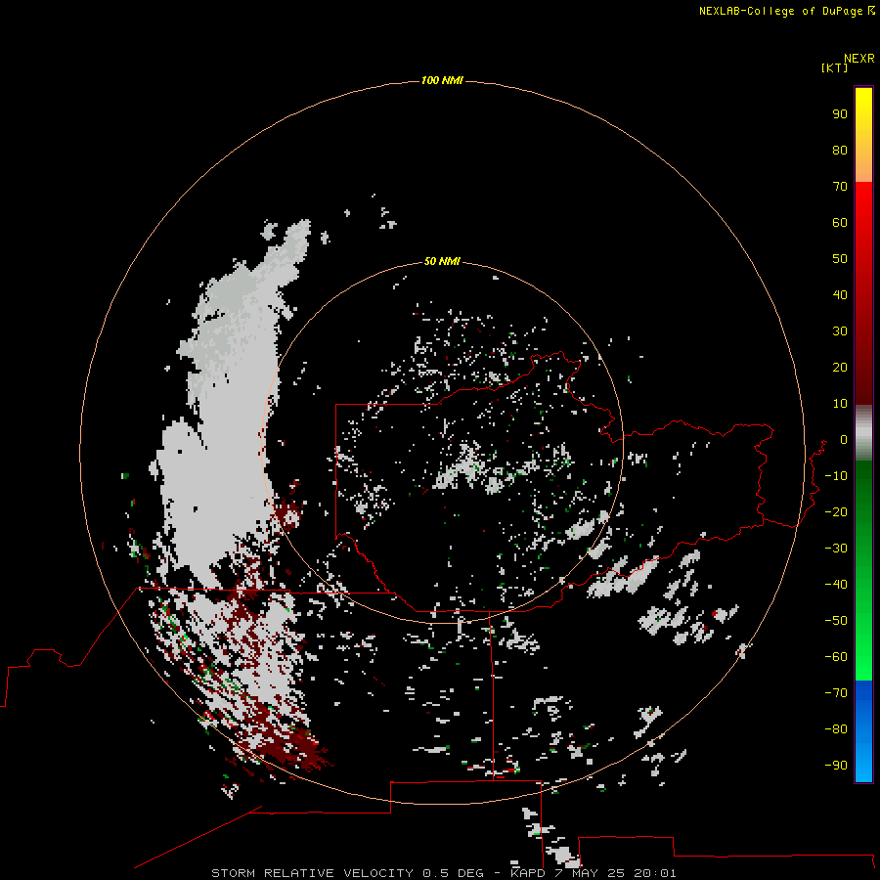Click the 10 value on velocity scale
The width and height of the screenshot is (880, 880).
pos(840,404)
